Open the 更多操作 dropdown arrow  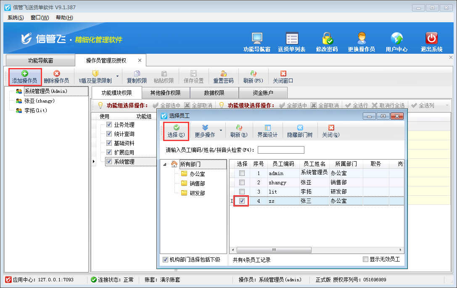point(221,131)
